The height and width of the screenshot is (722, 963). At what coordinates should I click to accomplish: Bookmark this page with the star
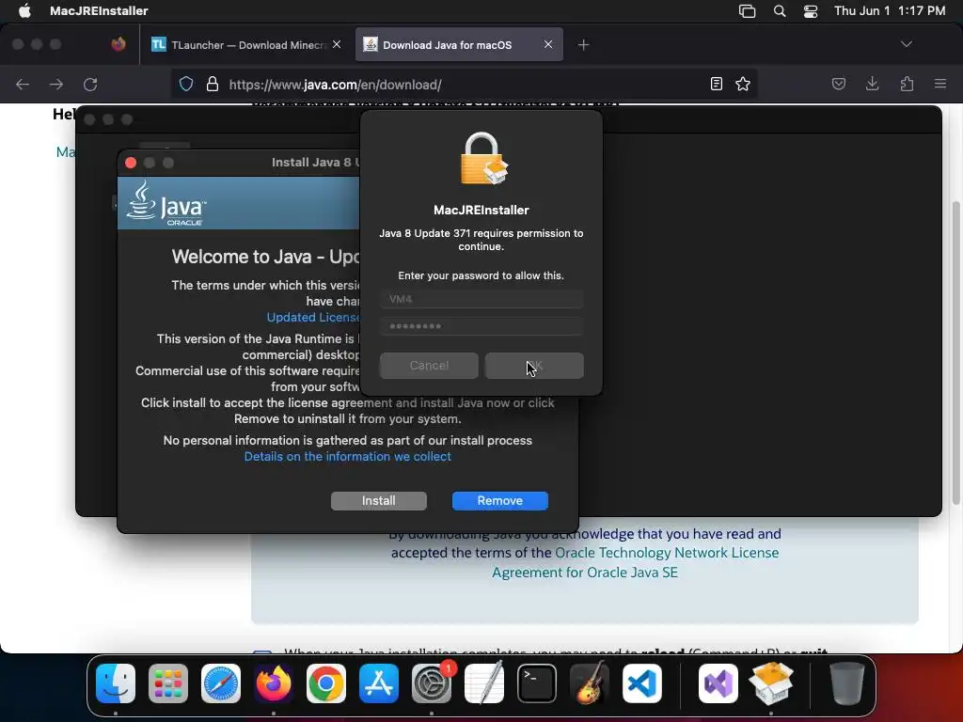coord(743,84)
